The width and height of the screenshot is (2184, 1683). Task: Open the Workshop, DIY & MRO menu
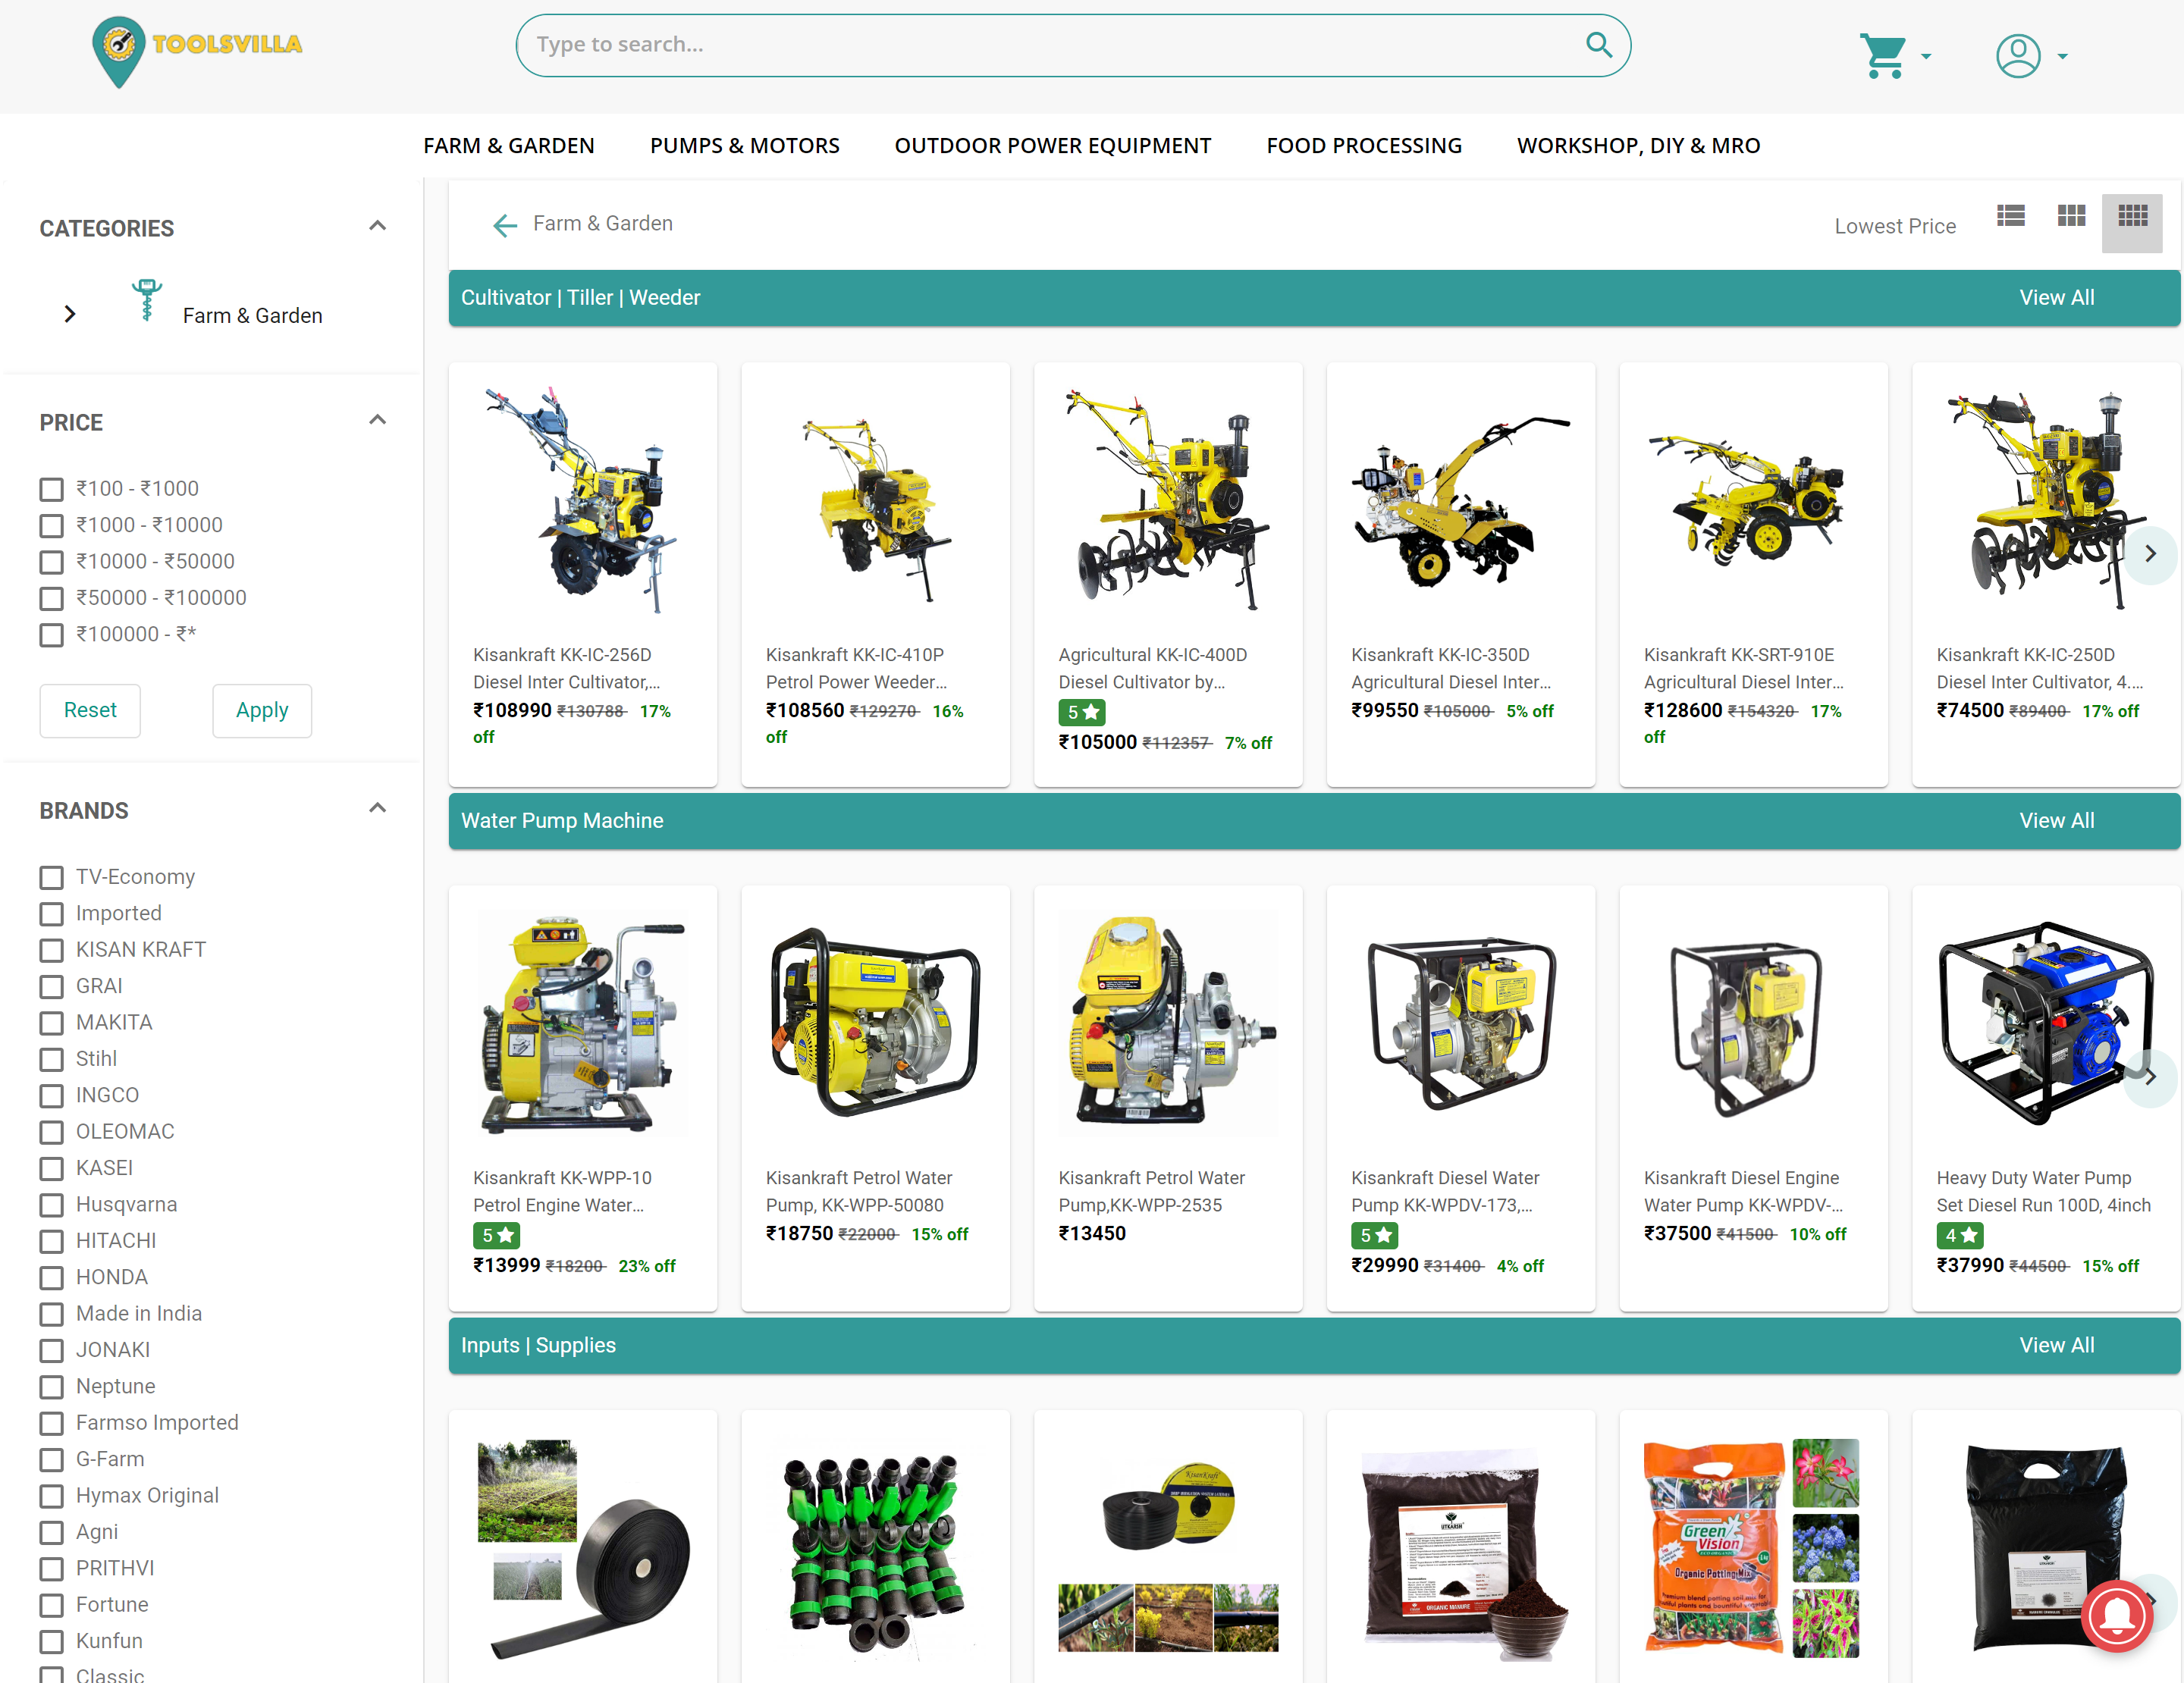pos(1638,146)
